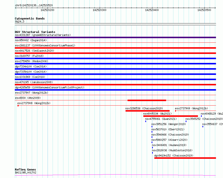Image resolution: width=223 pixels, height=178 pixels.
Task: Open nsv3286536 (Chaisson2019) variant label
Action: click(144, 108)
